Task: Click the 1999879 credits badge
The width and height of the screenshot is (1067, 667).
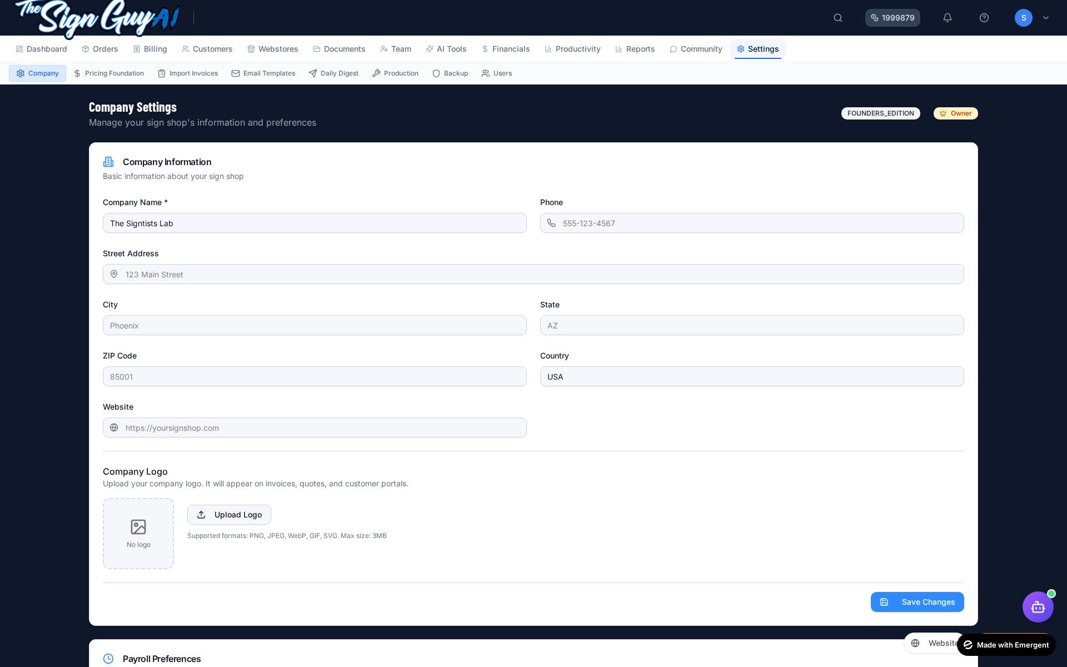Action: click(893, 18)
